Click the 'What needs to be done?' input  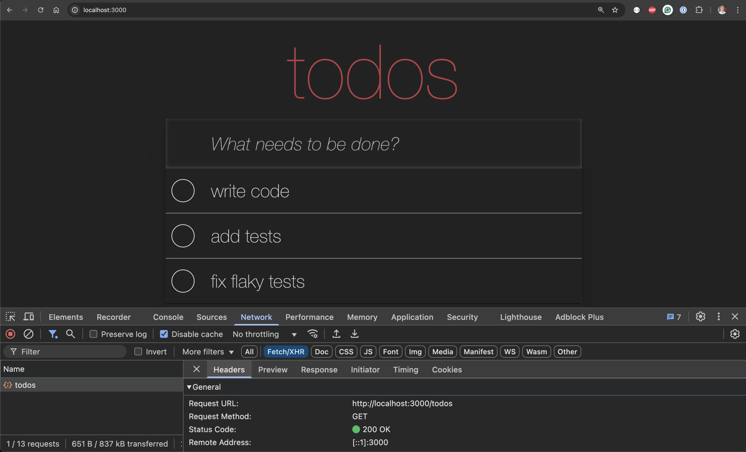(x=373, y=144)
